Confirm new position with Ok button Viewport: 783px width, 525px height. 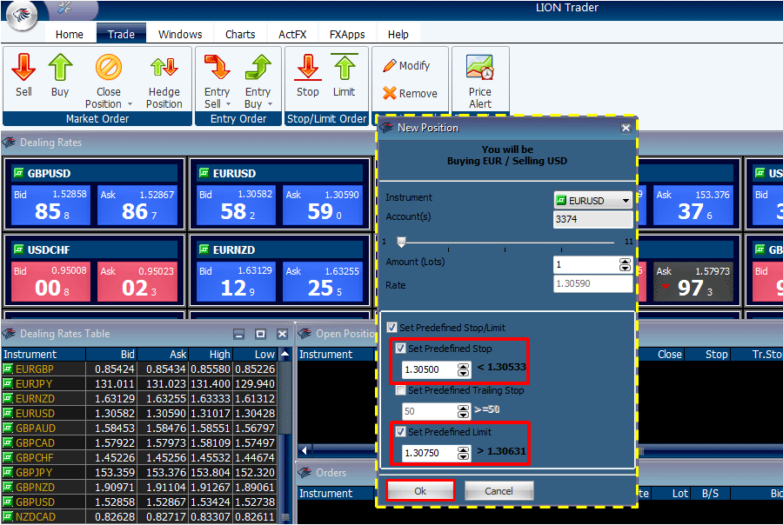click(x=420, y=491)
